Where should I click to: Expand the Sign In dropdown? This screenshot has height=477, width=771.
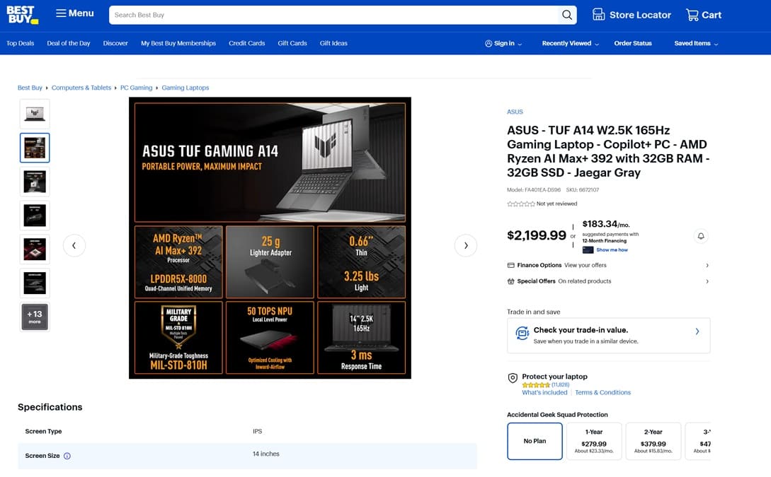tap(503, 43)
